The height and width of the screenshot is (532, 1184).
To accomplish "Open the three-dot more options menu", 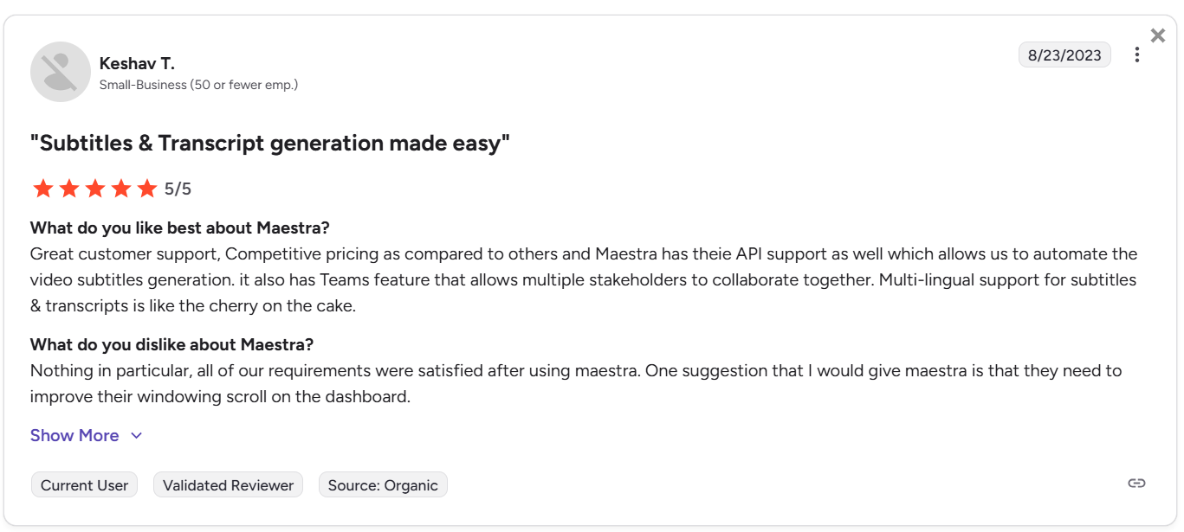I will tap(1136, 55).
